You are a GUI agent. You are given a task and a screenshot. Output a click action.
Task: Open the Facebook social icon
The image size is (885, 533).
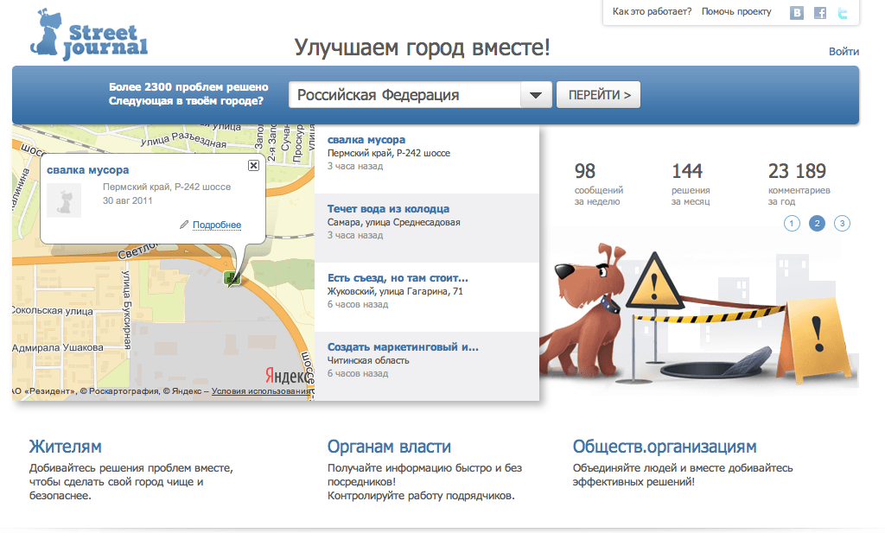[x=818, y=12]
